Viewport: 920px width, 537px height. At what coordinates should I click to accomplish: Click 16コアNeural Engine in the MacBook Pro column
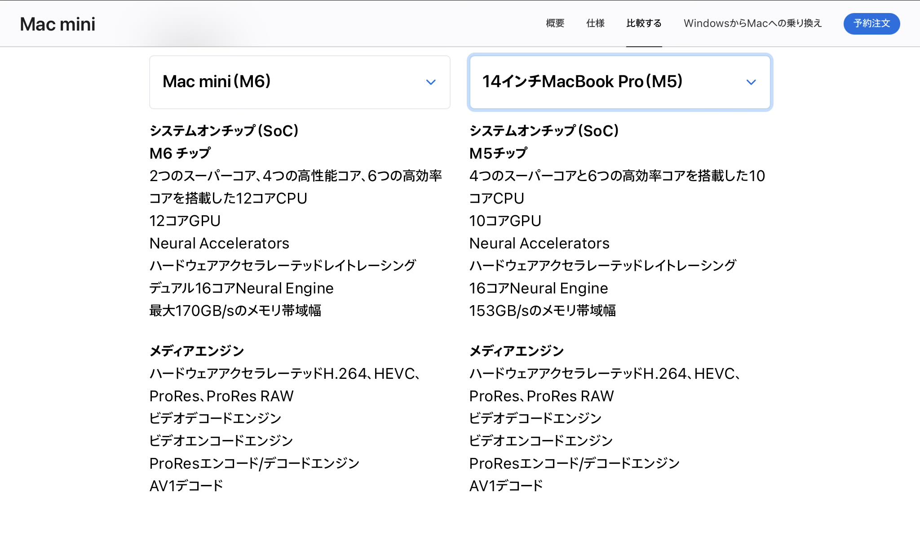539,288
